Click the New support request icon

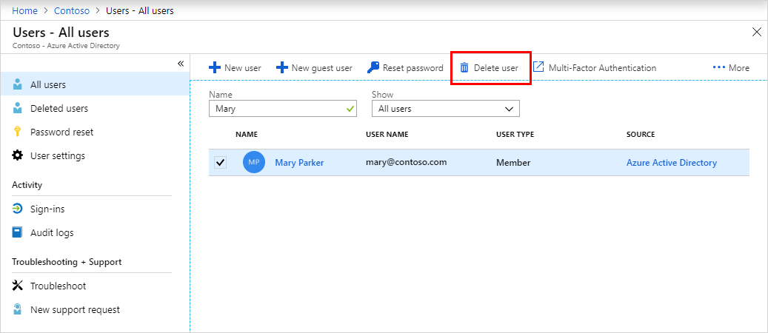(18, 309)
